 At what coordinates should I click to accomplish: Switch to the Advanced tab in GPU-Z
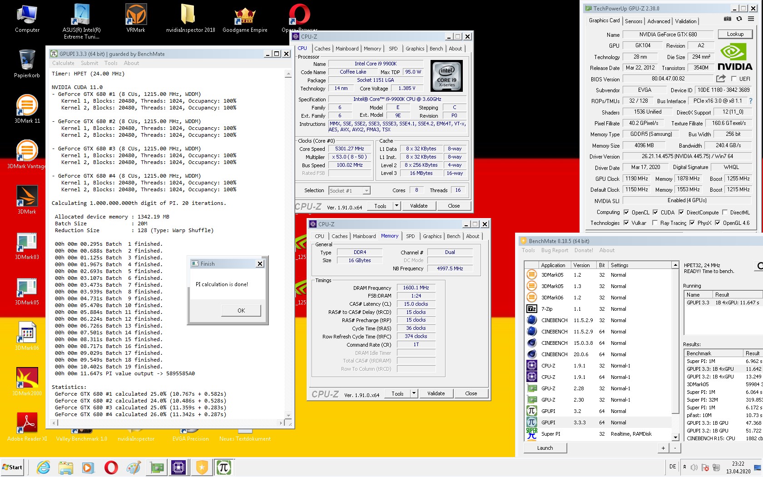pos(659,21)
